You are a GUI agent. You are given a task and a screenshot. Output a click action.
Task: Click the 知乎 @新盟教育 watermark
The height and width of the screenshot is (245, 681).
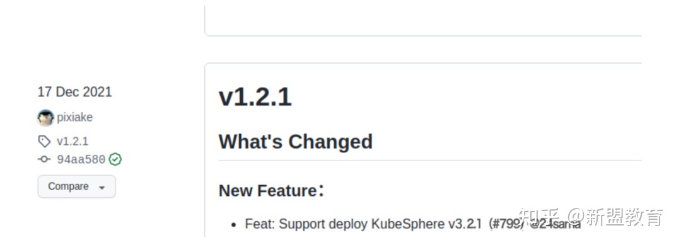click(x=591, y=217)
